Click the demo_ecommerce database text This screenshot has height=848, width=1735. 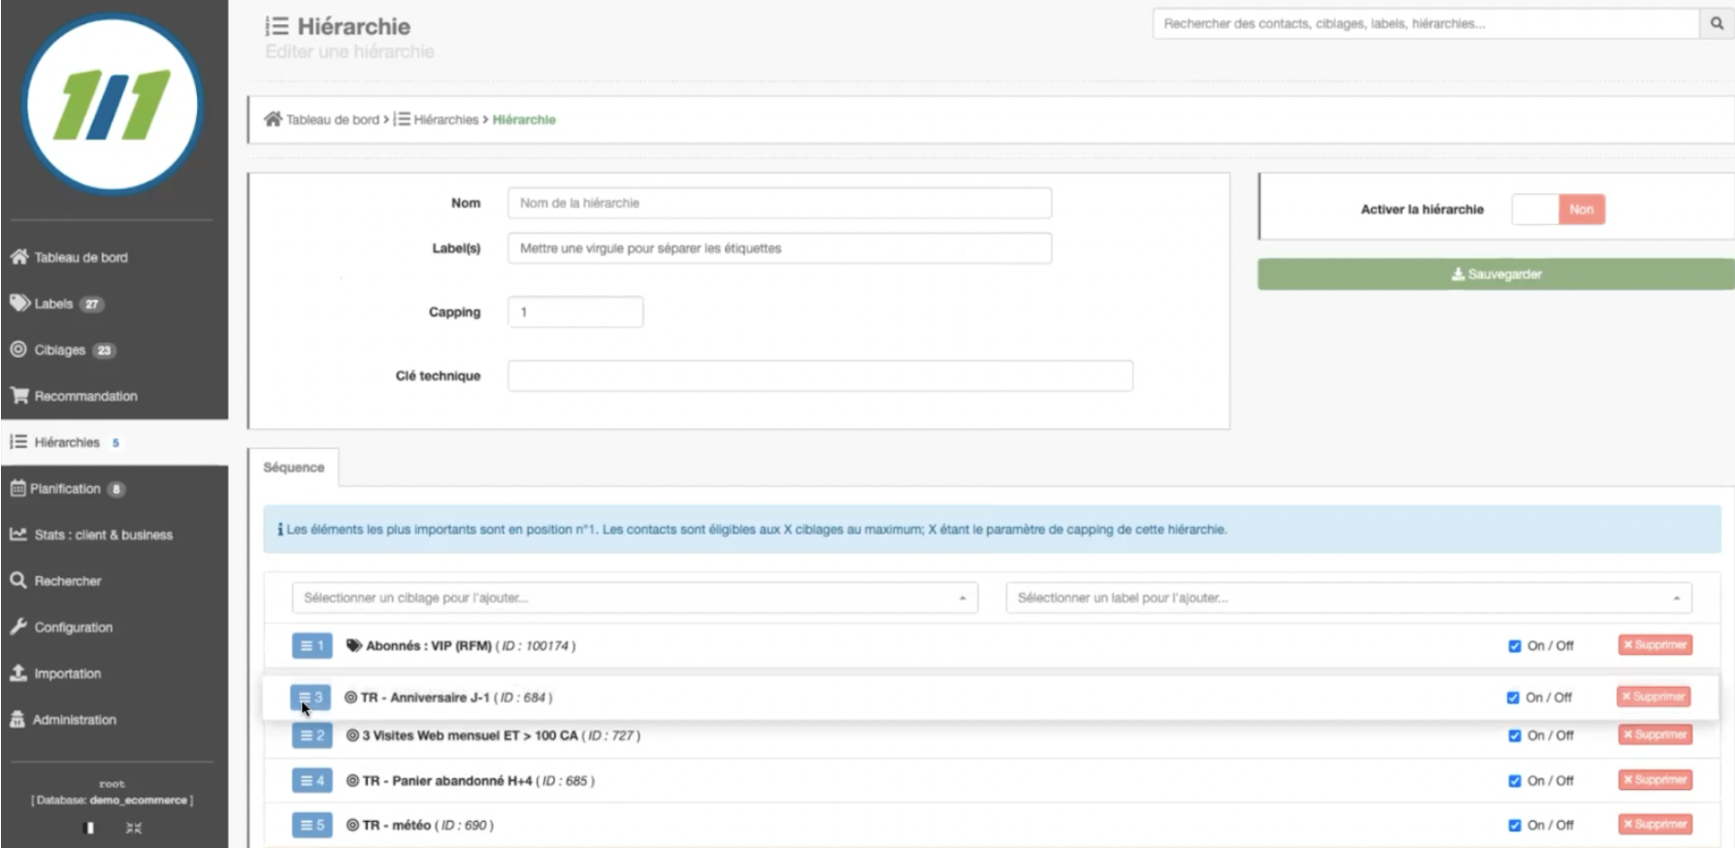[139, 800]
